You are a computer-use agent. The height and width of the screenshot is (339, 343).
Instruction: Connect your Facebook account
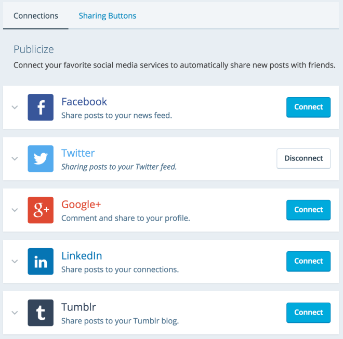(x=308, y=107)
